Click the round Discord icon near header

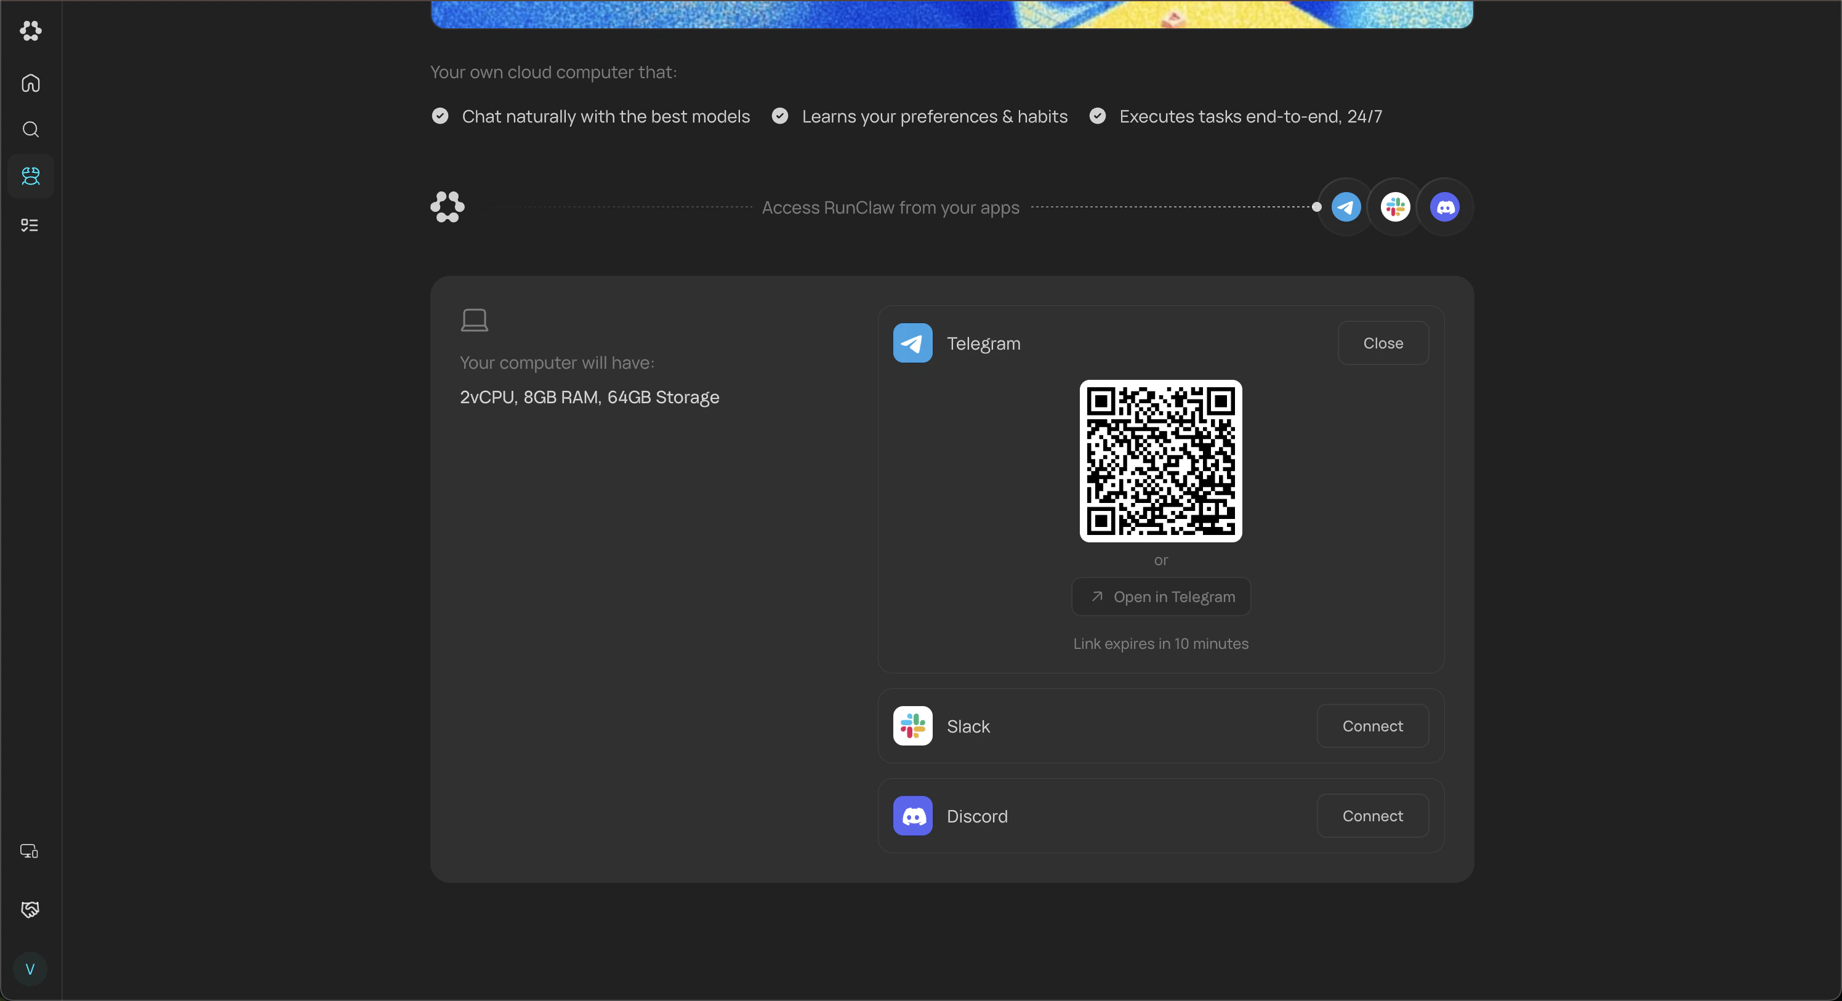click(x=1445, y=207)
